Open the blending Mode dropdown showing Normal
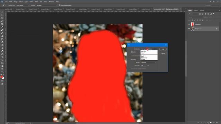The width and height of the screenshot is (221, 124). click(149, 62)
